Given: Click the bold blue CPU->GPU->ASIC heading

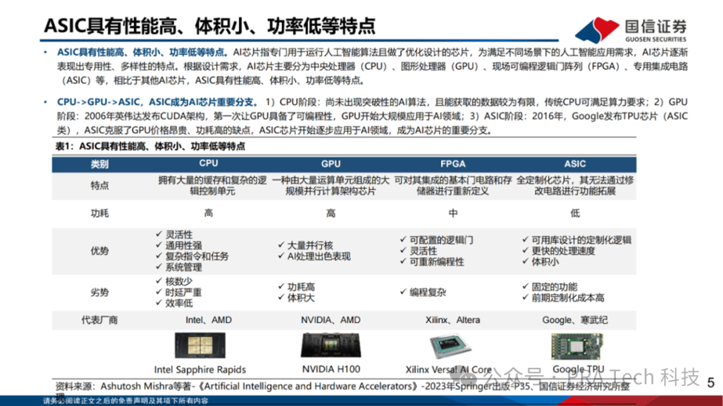Looking at the screenshot, I should coord(157,102).
